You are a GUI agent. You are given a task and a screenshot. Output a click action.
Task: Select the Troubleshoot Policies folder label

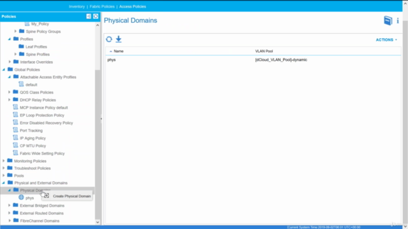point(33,168)
